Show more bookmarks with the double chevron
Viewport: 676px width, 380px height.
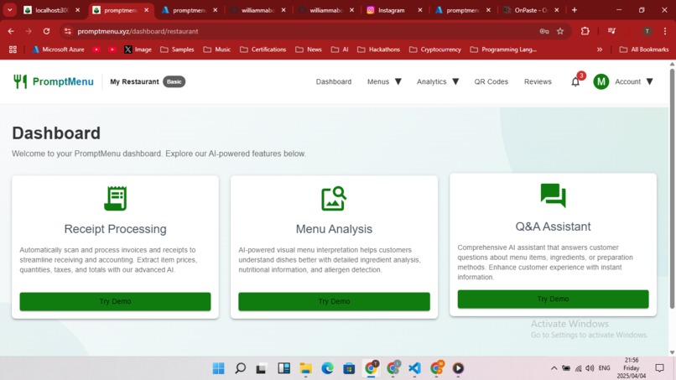click(x=600, y=49)
